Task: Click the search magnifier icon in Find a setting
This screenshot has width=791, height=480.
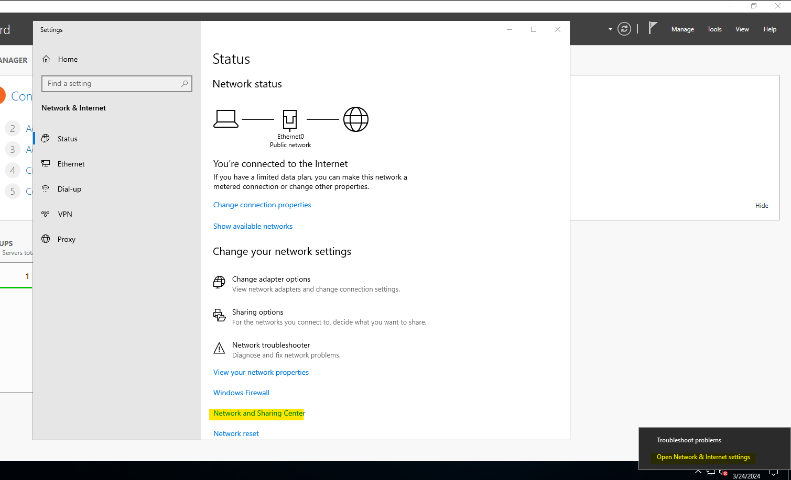Action: pyautogui.click(x=185, y=83)
